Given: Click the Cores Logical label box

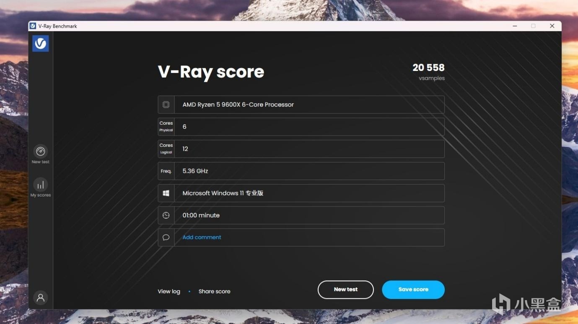Looking at the screenshot, I should (166, 149).
